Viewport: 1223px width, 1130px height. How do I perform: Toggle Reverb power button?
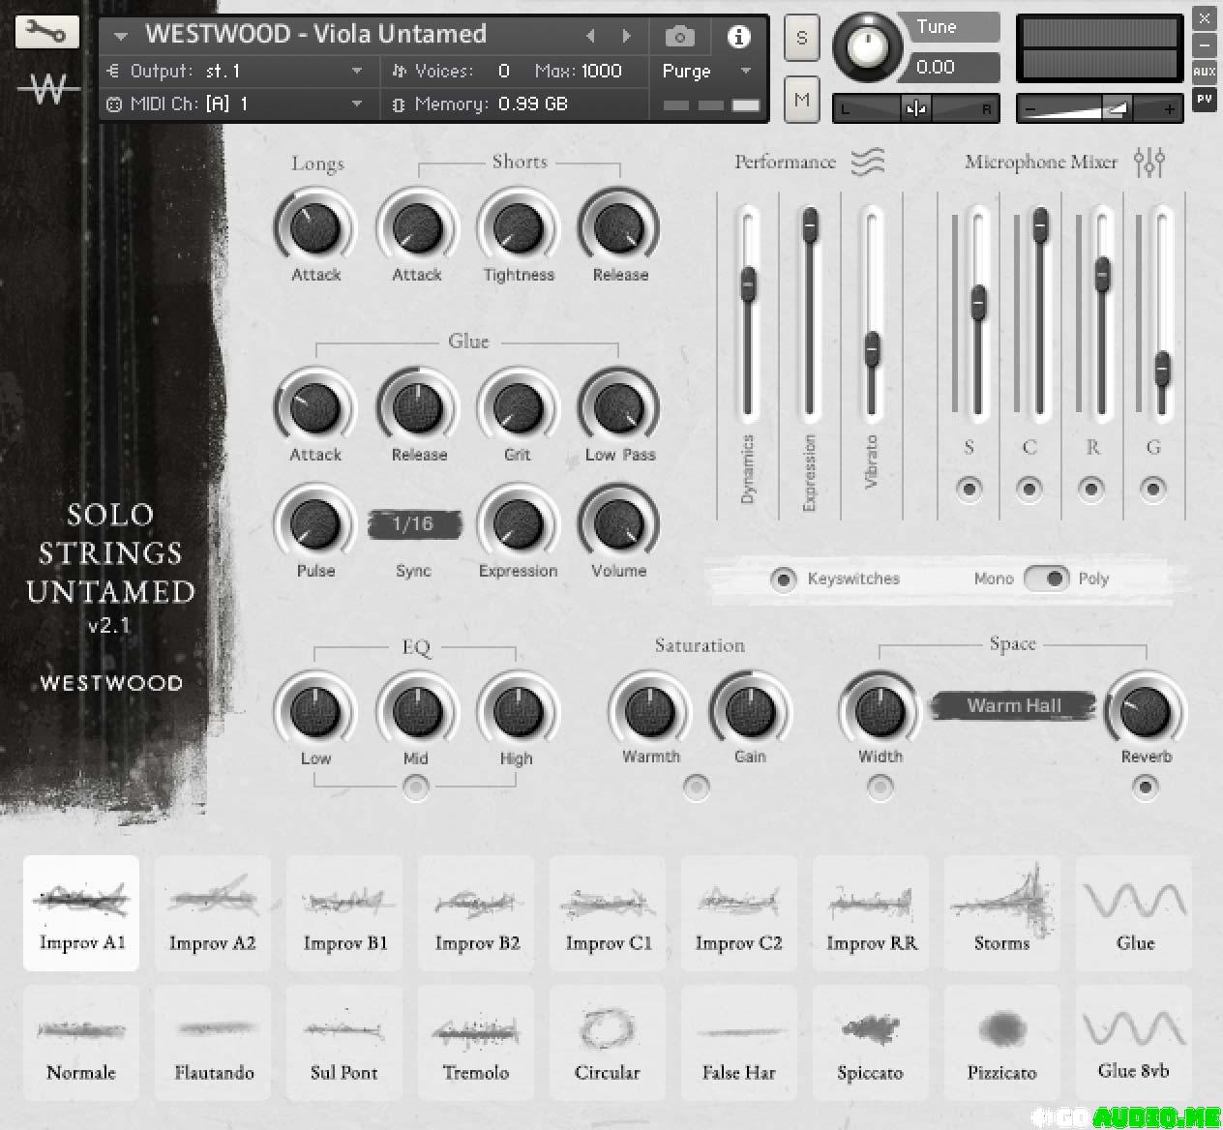1146,788
